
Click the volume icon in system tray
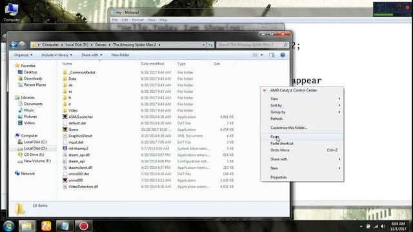383,226
